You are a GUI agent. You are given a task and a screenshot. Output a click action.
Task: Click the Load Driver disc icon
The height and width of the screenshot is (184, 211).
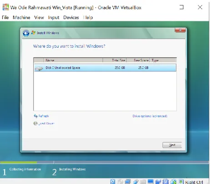(x=35, y=123)
